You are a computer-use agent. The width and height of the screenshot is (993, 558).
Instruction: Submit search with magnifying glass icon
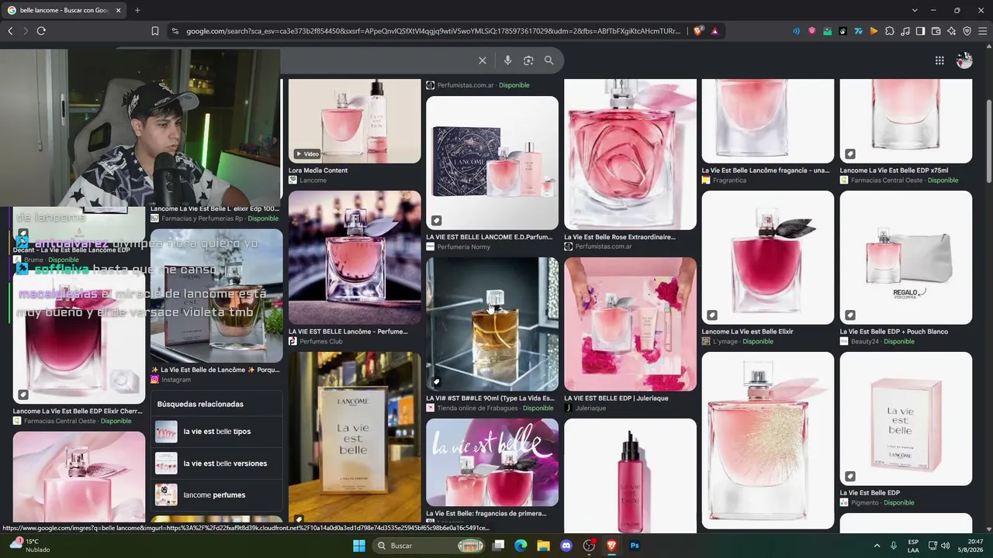click(549, 60)
